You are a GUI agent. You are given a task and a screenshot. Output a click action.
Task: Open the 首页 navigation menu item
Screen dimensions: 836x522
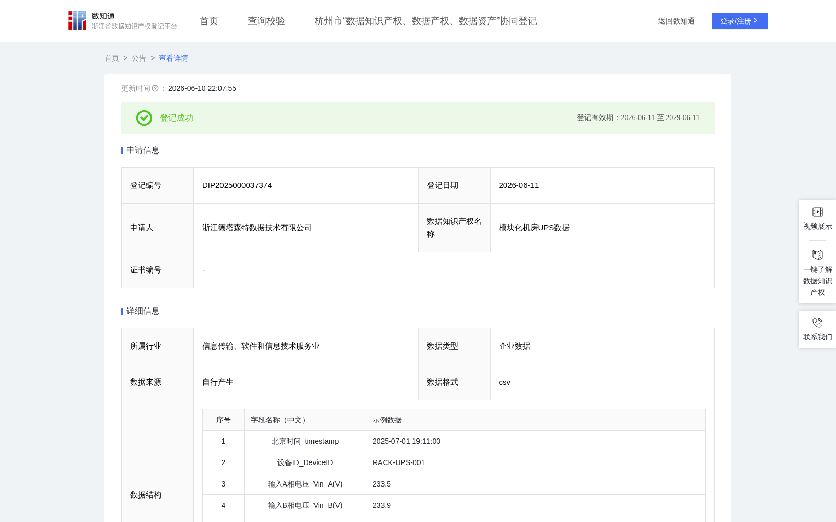click(209, 21)
